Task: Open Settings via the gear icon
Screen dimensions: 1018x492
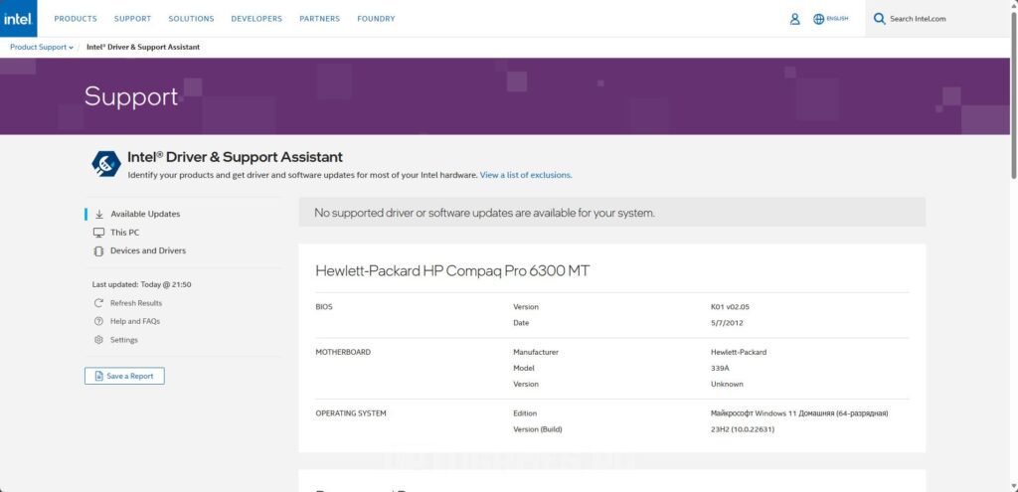Action: [98, 340]
